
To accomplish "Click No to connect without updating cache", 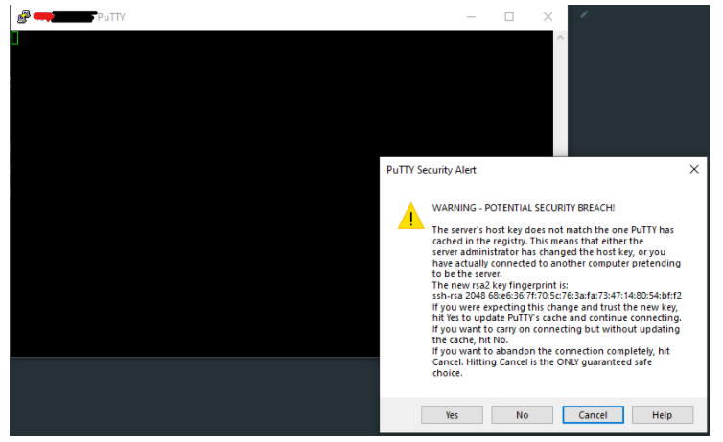I will point(522,415).
